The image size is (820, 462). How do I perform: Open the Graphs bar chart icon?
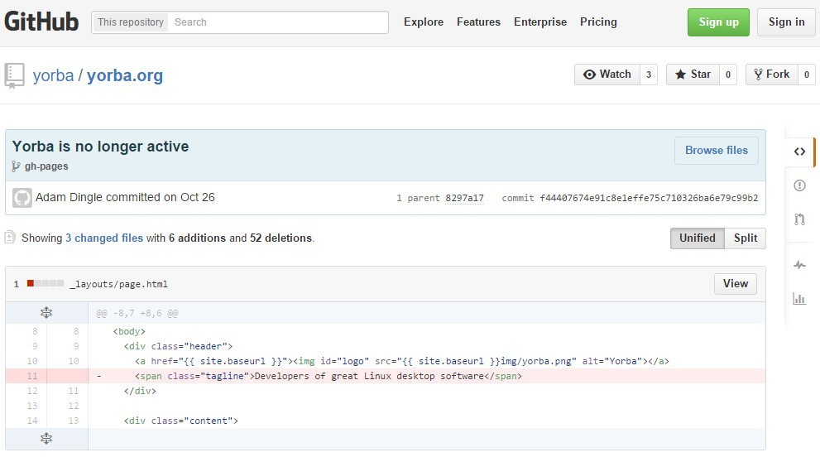(x=799, y=299)
